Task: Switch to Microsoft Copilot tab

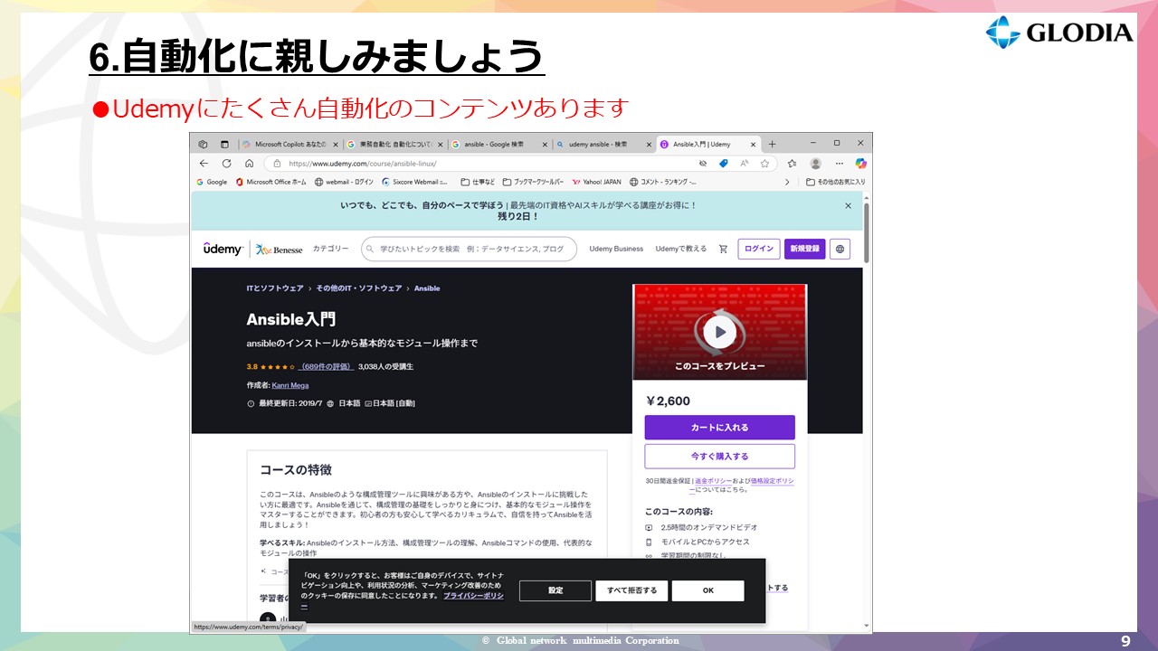Action: pos(290,144)
